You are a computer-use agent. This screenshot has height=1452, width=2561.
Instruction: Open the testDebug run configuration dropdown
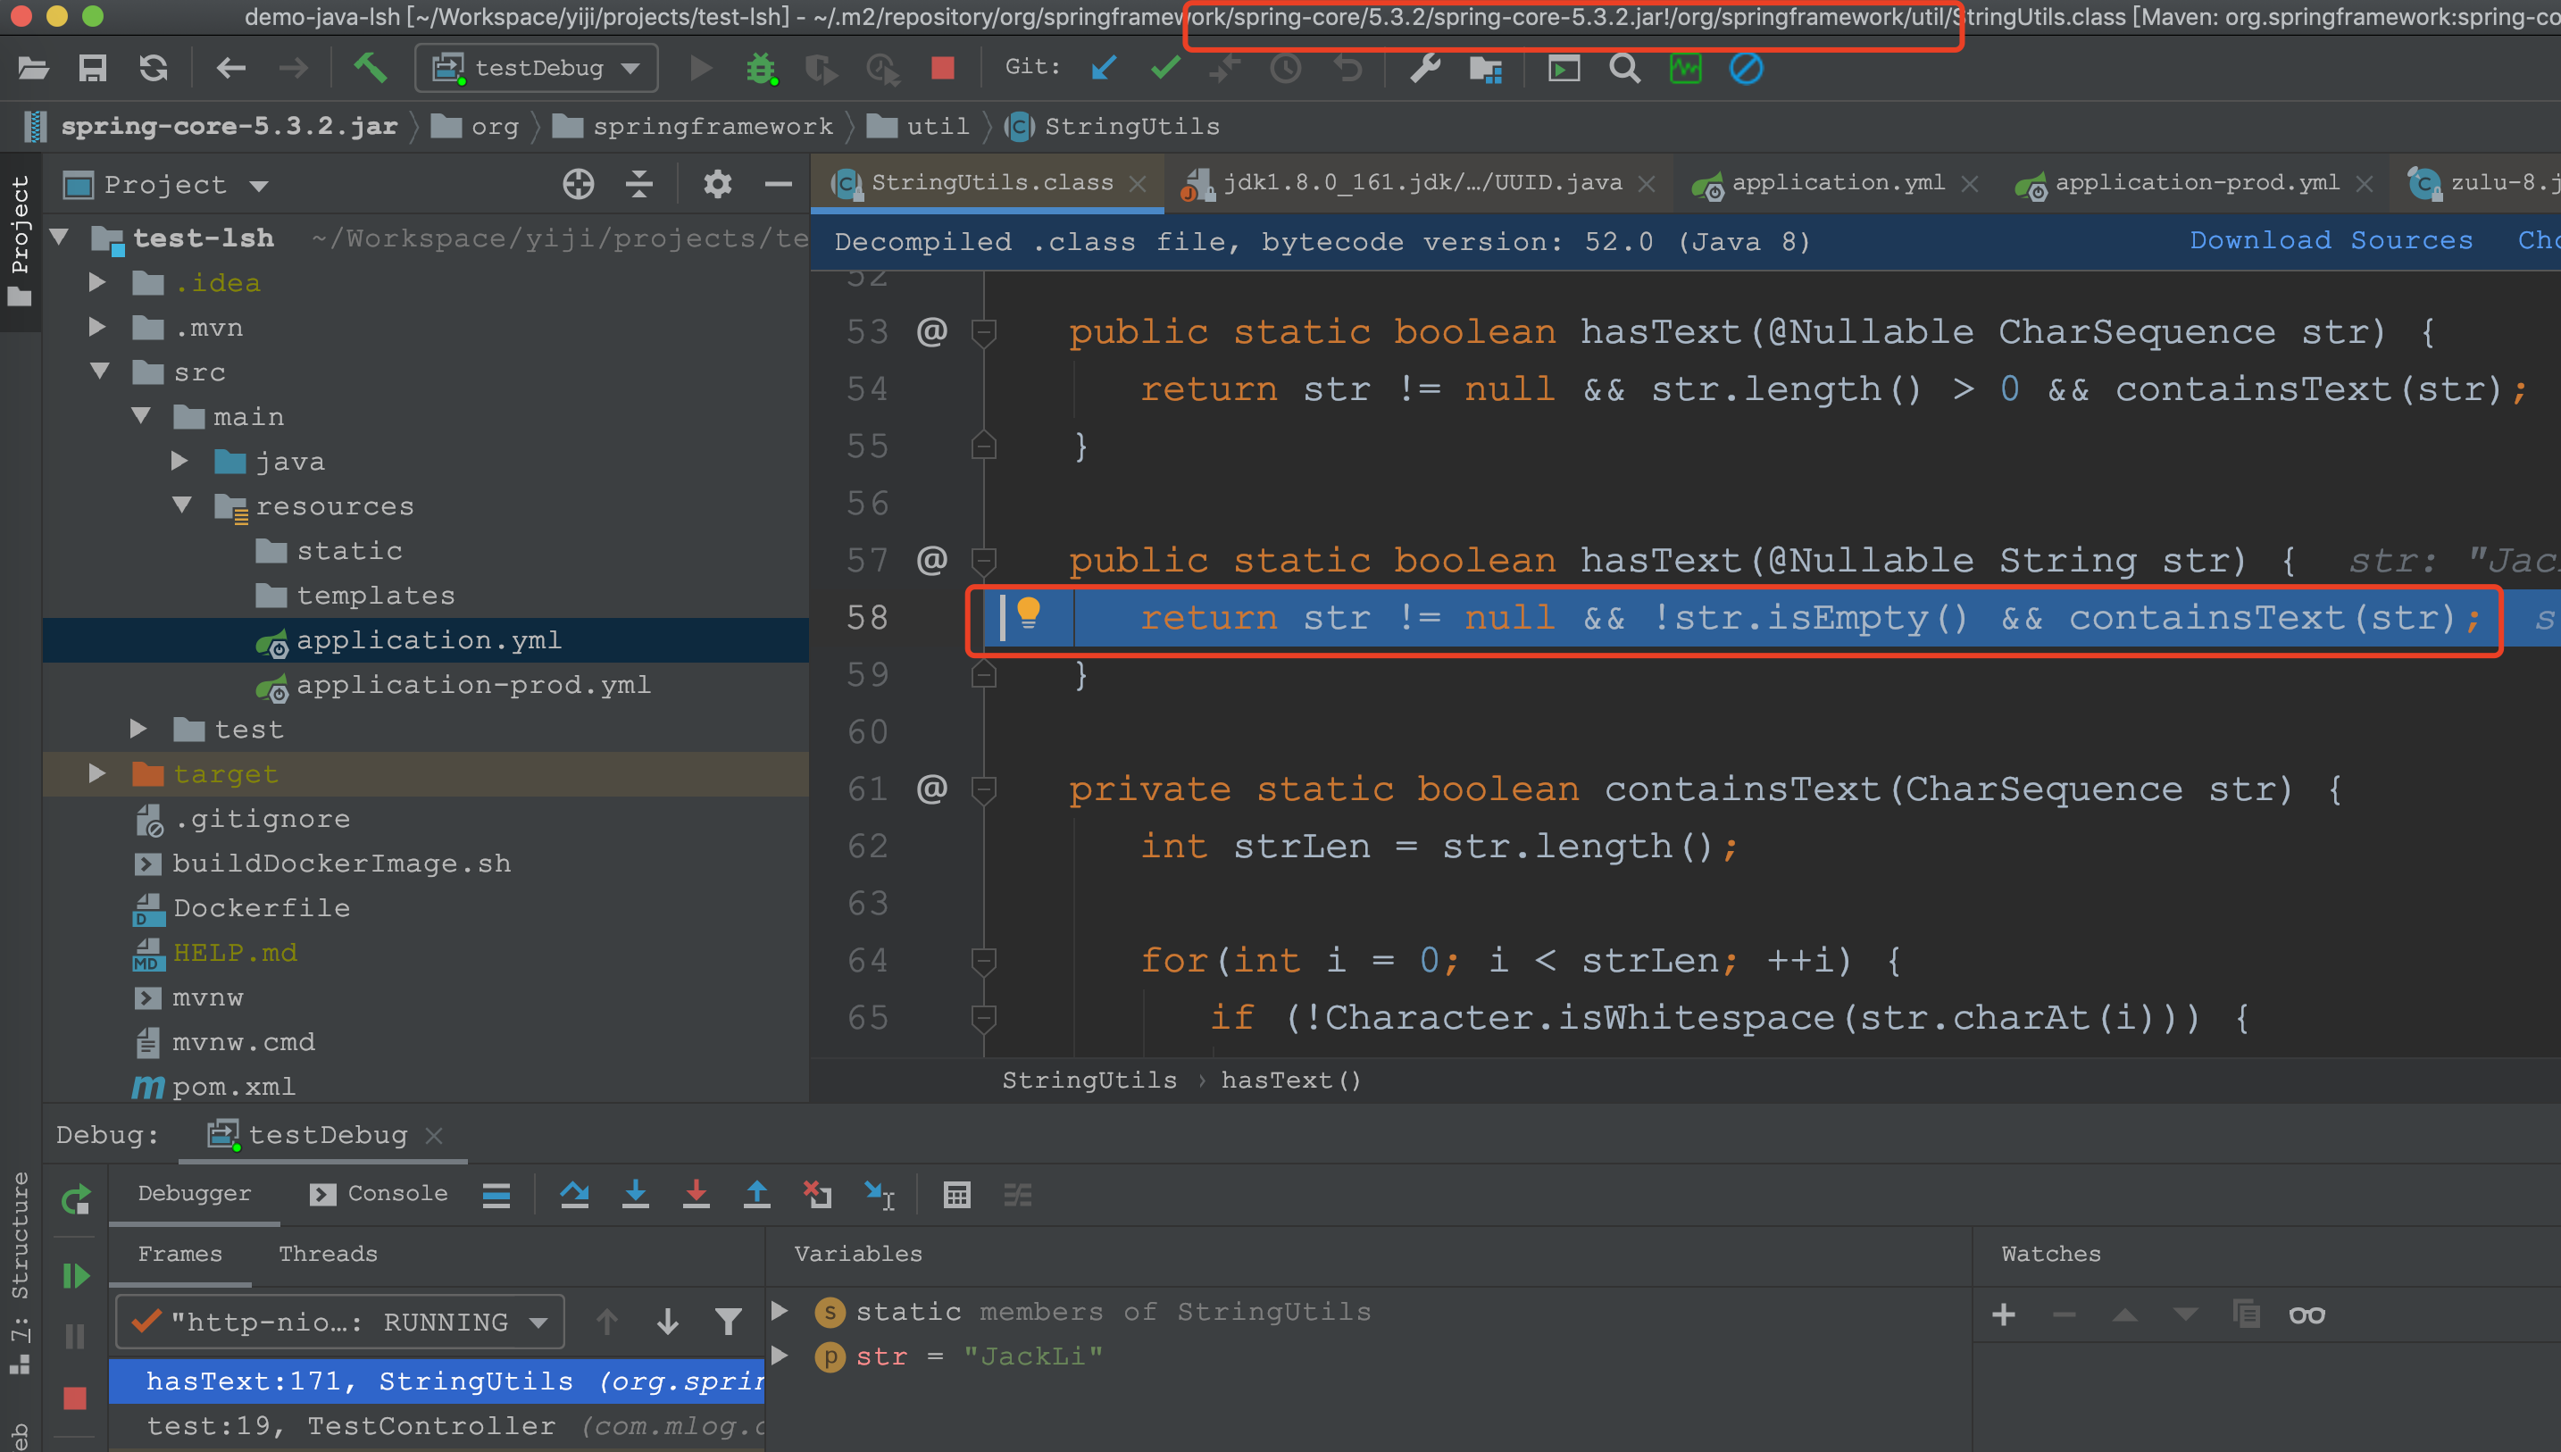537,68
